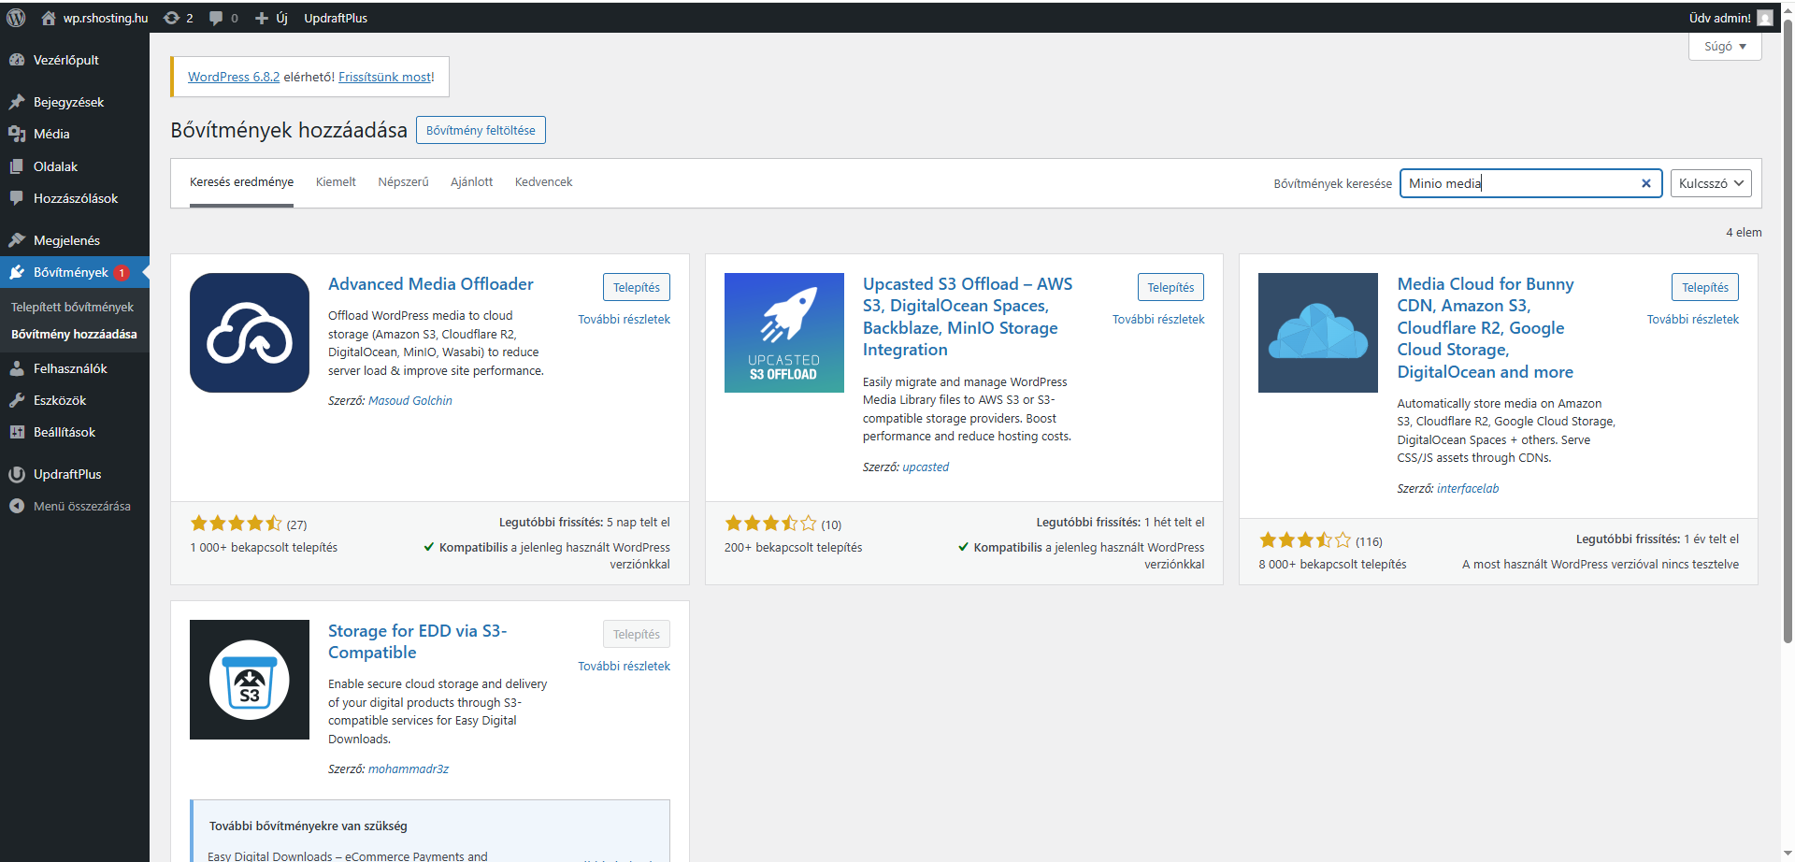Switch to the Népszerű tab
This screenshot has width=1795, height=862.
[403, 182]
